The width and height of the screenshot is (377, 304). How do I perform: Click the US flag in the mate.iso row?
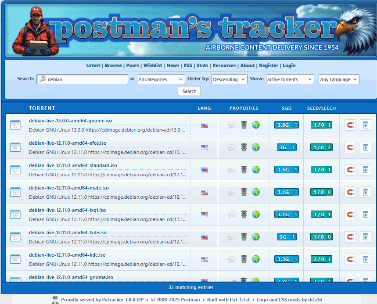click(x=205, y=192)
